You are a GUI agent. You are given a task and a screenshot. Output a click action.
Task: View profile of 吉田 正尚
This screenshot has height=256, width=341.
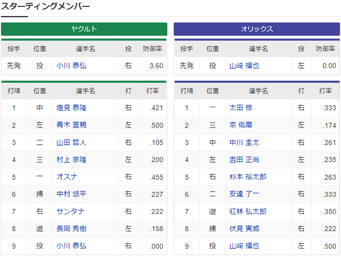[244, 159]
